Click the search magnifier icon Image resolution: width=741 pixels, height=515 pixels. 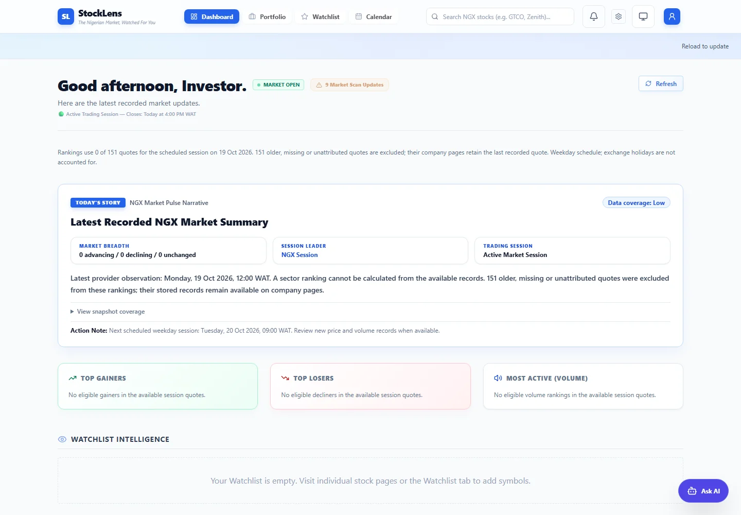(x=435, y=16)
